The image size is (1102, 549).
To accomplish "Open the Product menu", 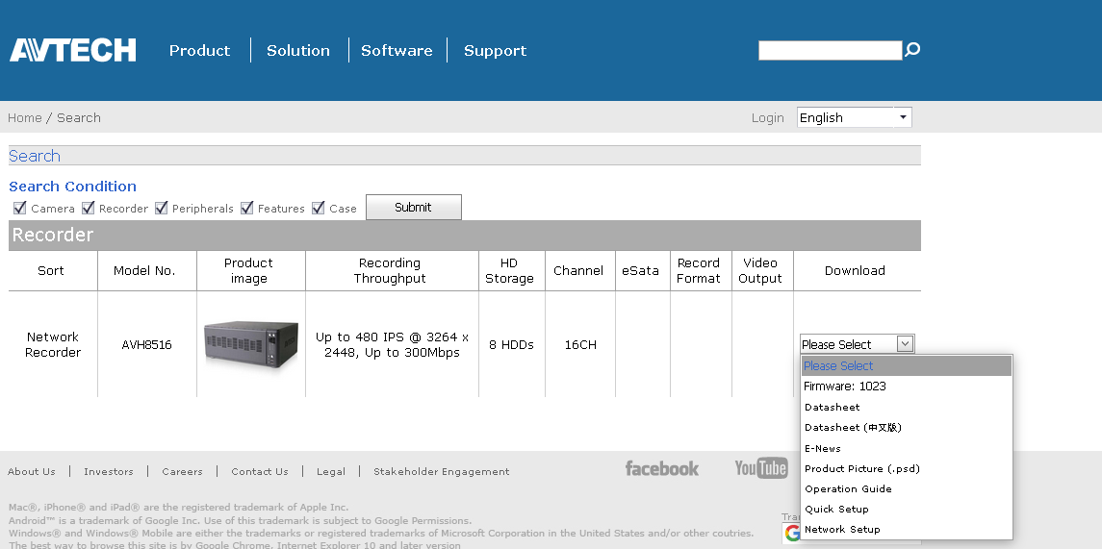I will [x=199, y=51].
